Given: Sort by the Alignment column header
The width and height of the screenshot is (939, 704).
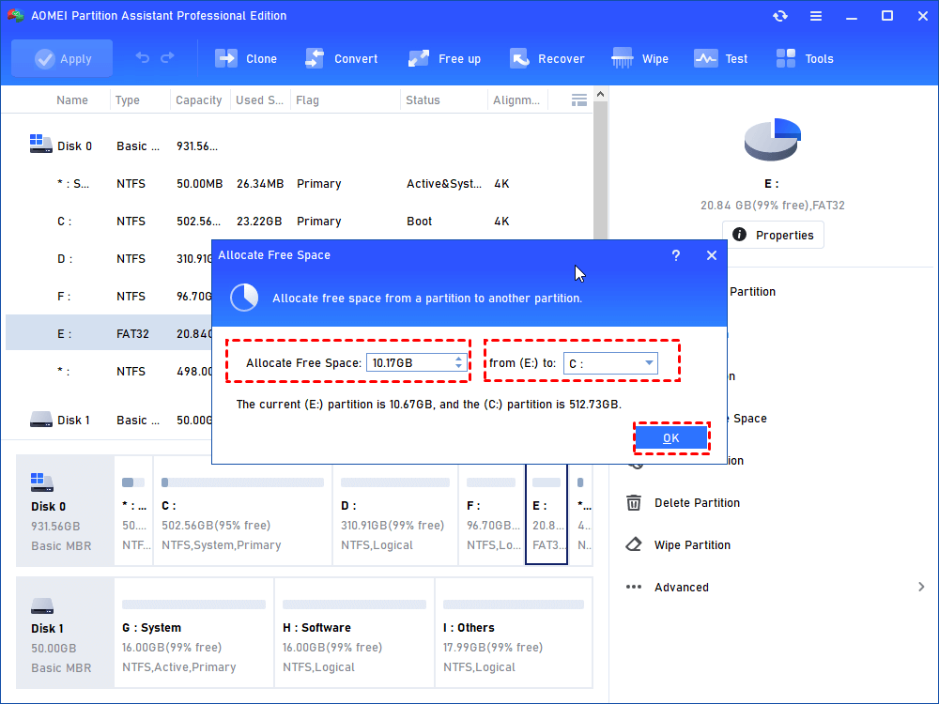Looking at the screenshot, I should click(x=516, y=100).
